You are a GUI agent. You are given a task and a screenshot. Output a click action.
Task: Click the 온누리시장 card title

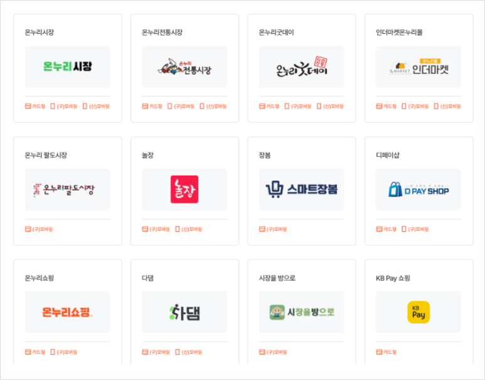coord(40,32)
